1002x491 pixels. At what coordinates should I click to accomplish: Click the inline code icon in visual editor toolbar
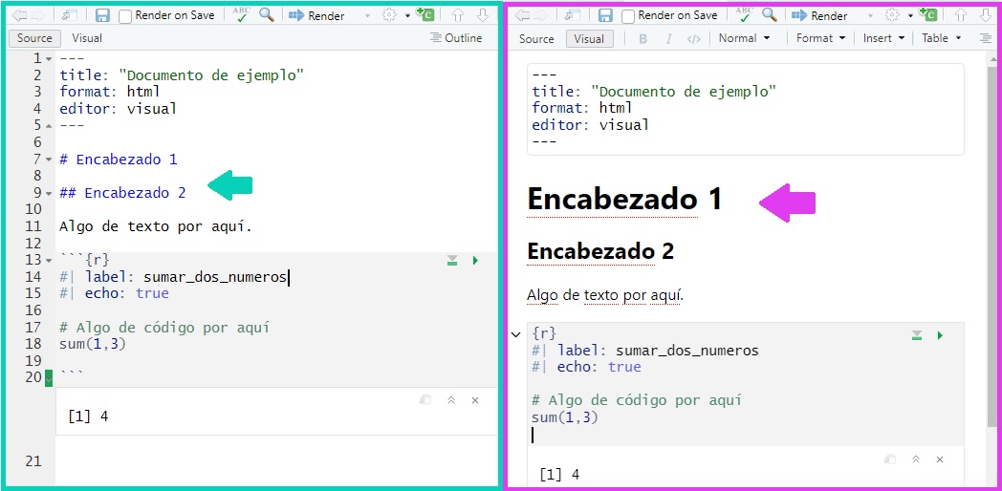(x=694, y=39)
